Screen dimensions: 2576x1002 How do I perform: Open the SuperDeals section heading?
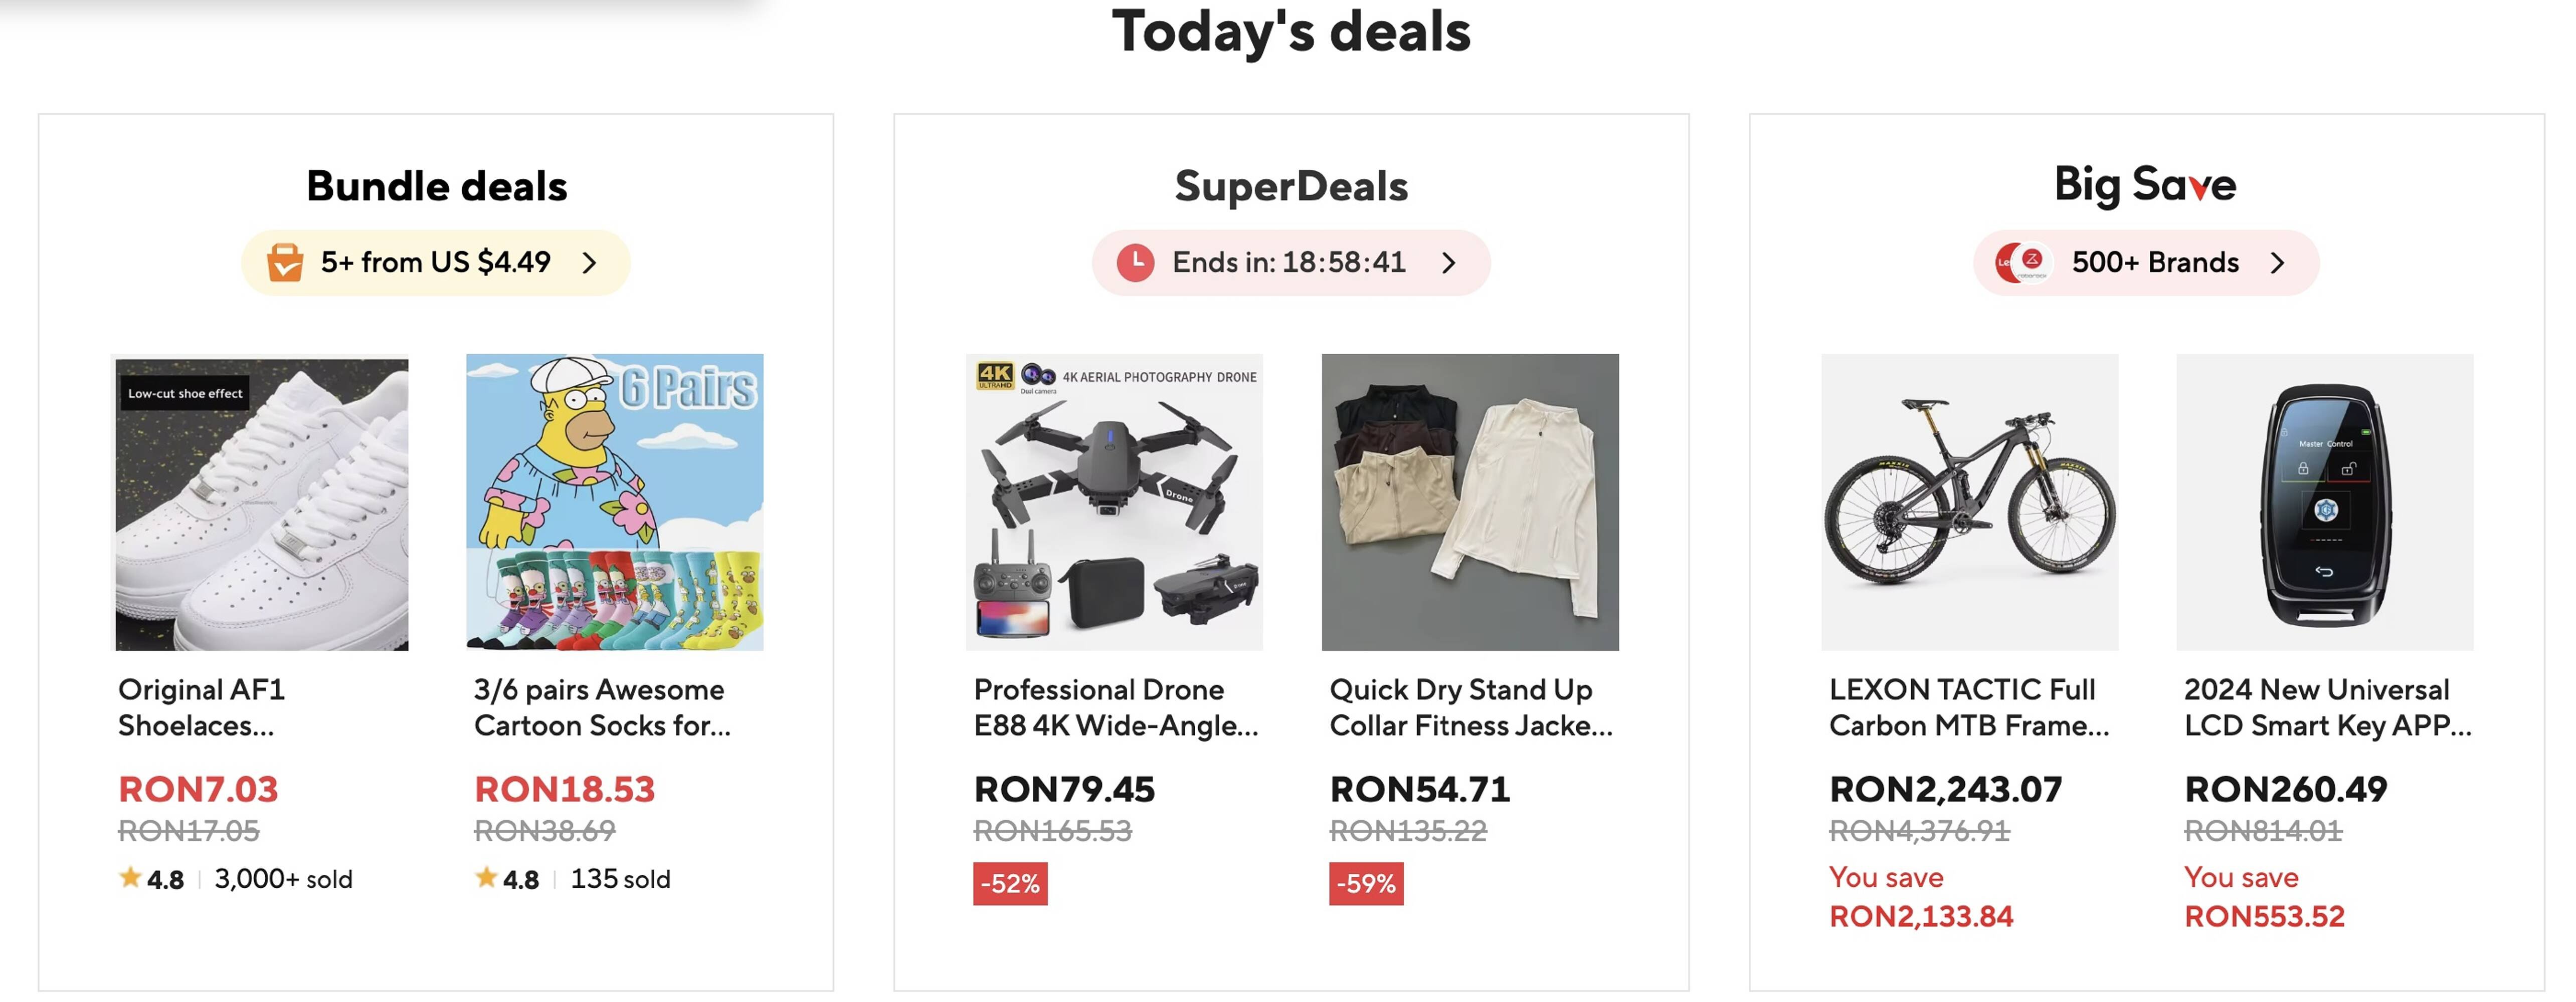pyautogui.click(x=1290, y=186)
